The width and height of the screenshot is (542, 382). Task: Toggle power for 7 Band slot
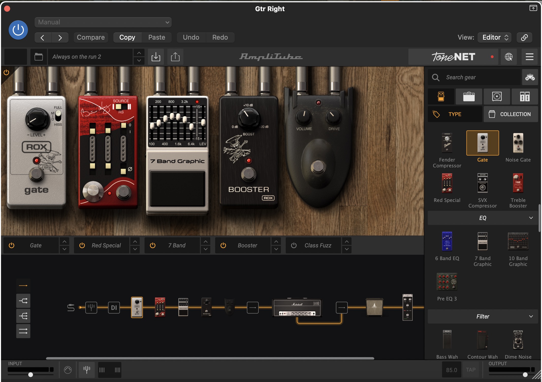click(x=153, y=245)
